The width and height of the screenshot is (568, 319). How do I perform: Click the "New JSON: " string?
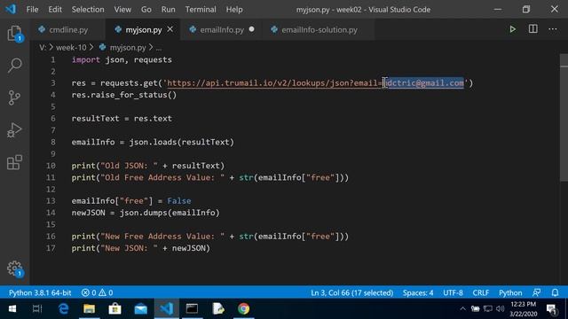click(129, 248)
